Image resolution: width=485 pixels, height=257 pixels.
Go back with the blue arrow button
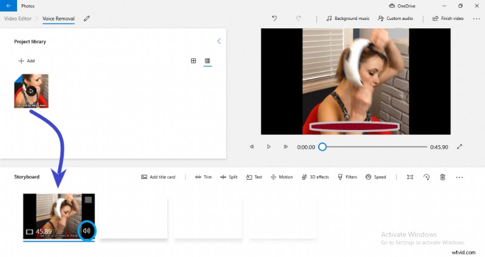pyautogui.click(x=8, y=5)
